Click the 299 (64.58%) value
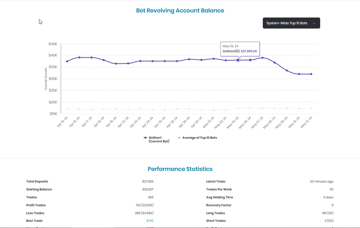 coord(144,213)
